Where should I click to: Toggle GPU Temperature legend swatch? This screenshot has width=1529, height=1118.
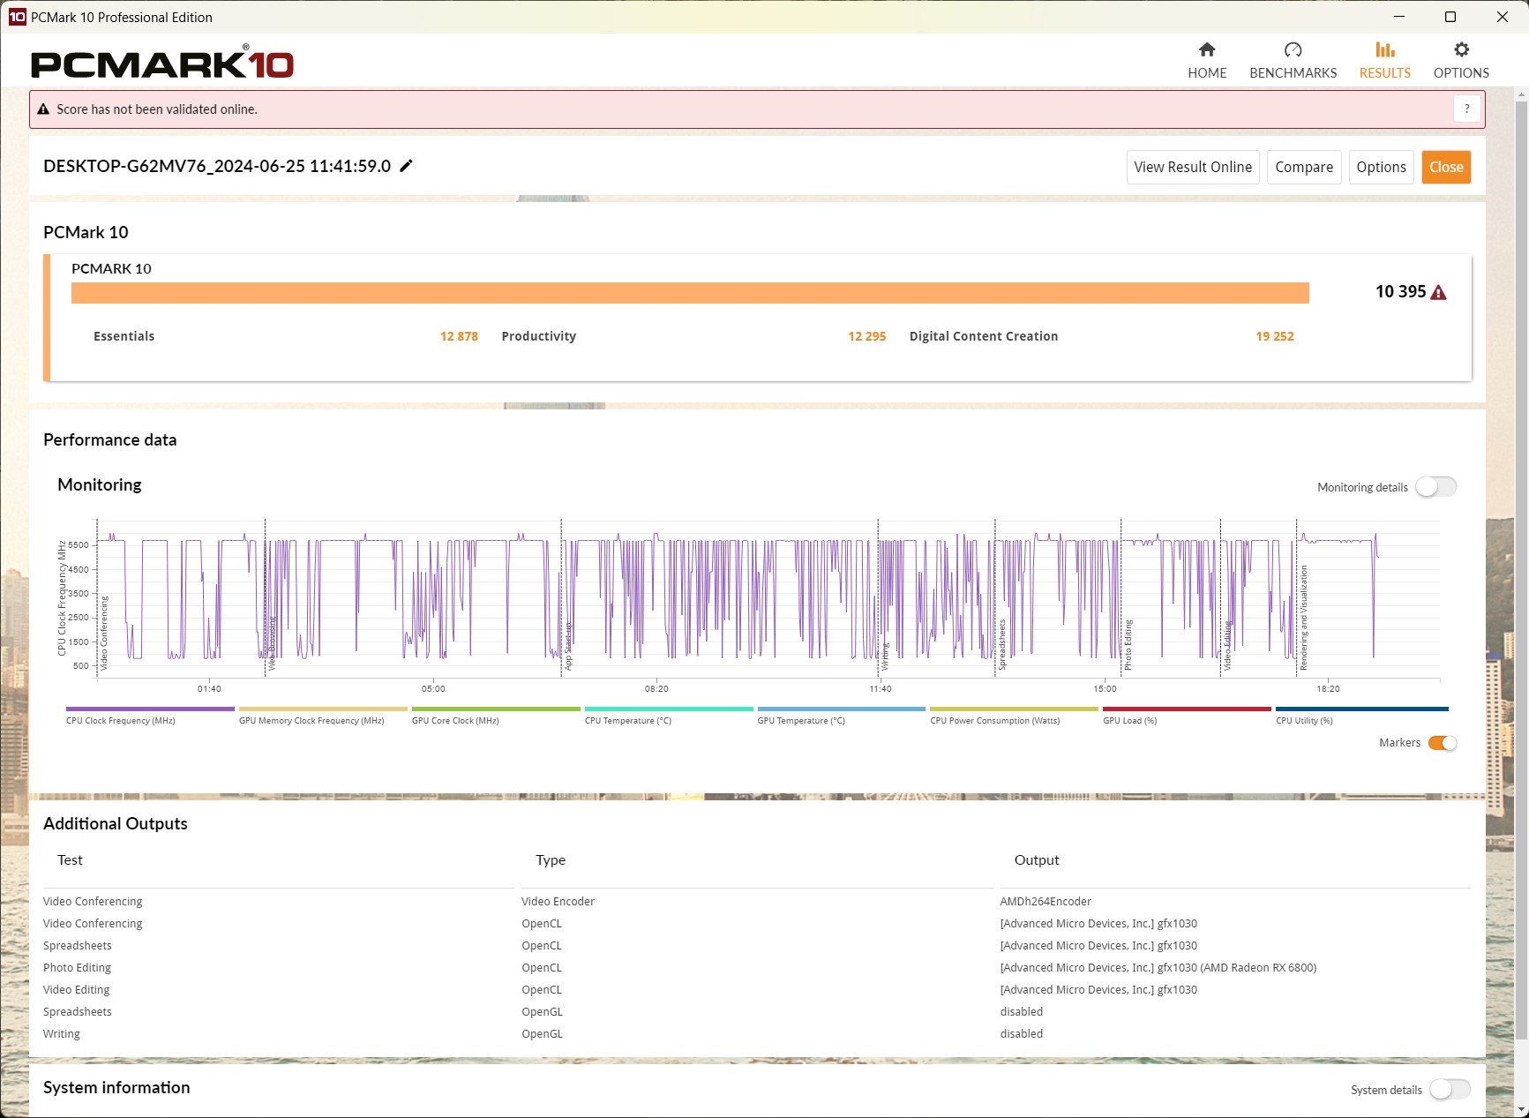point(841,709)
